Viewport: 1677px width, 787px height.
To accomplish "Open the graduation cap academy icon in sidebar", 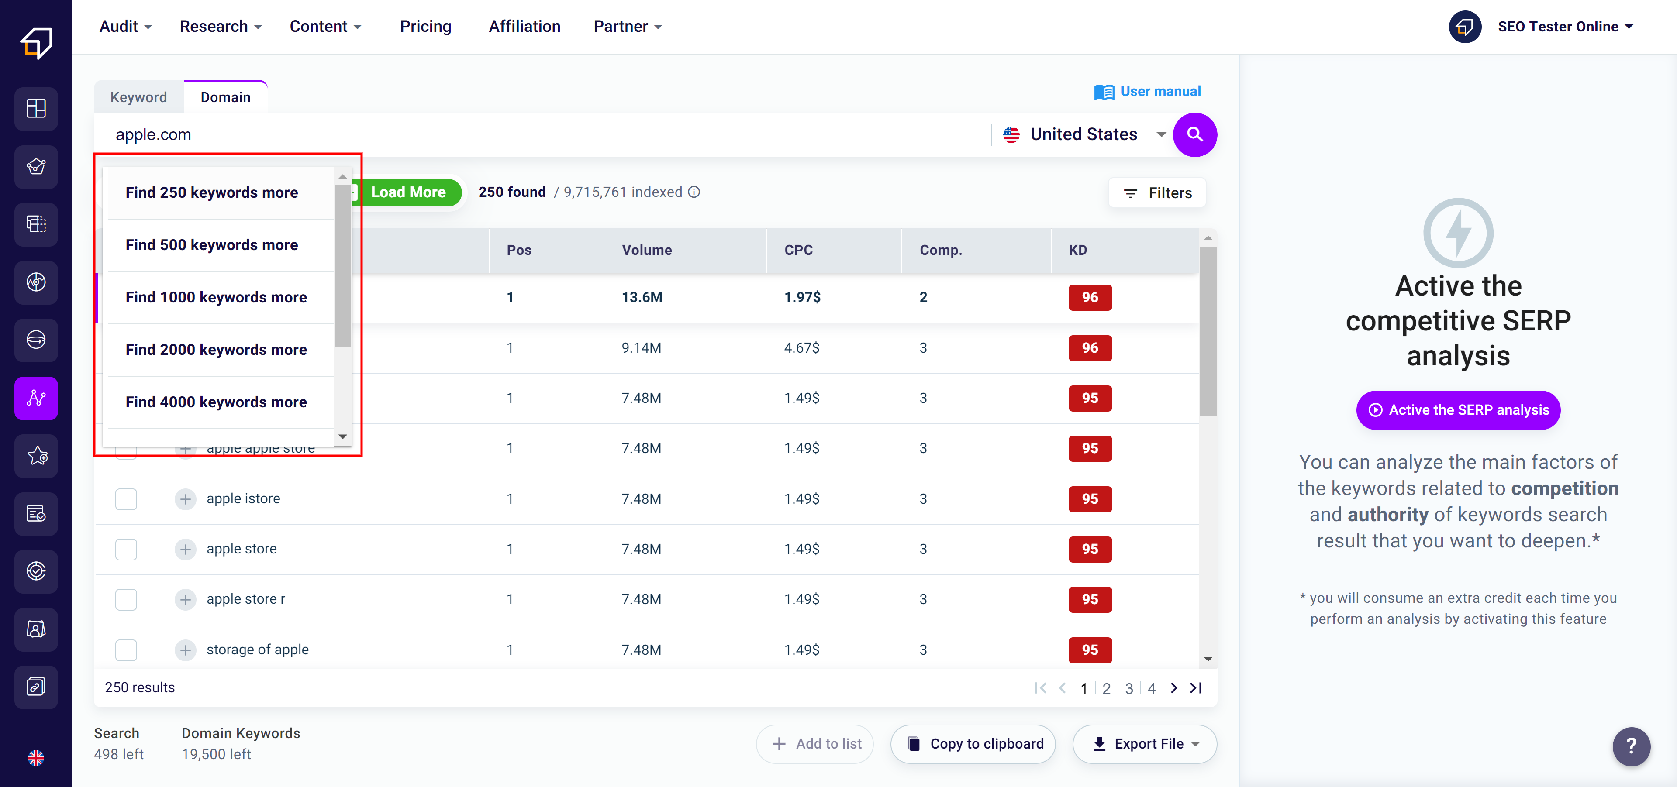I will (x=36, y=166).
